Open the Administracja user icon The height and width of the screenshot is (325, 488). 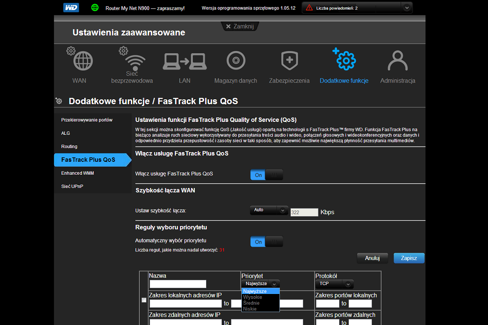pyautogui.click(x=397, y=61)
